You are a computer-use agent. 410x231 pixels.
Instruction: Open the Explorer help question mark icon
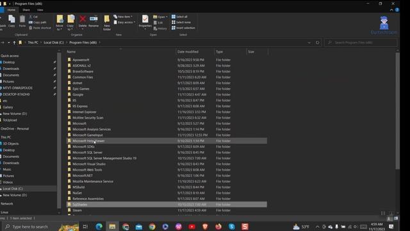tap(397, 10)
